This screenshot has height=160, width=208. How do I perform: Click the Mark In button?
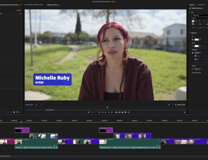(92, 112)
